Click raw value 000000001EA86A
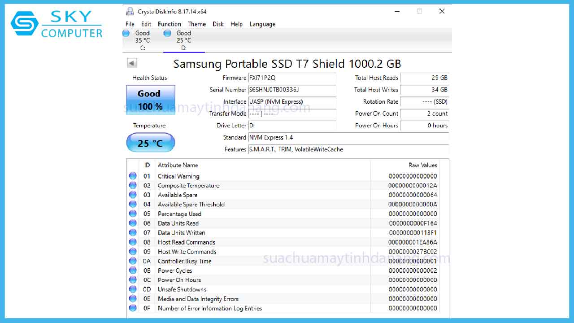 (413, 242)
